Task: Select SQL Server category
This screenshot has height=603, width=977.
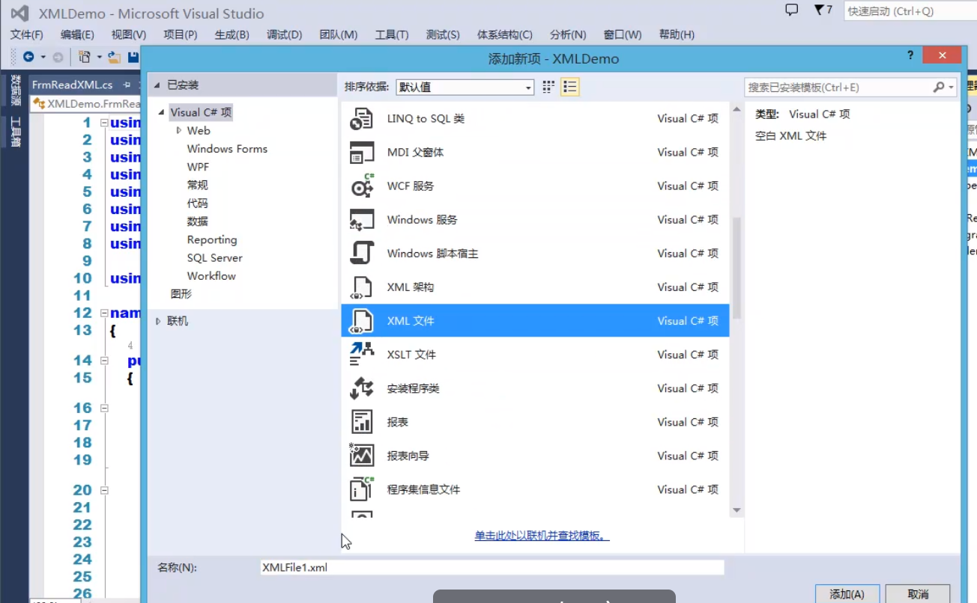Action: point(215,257)
